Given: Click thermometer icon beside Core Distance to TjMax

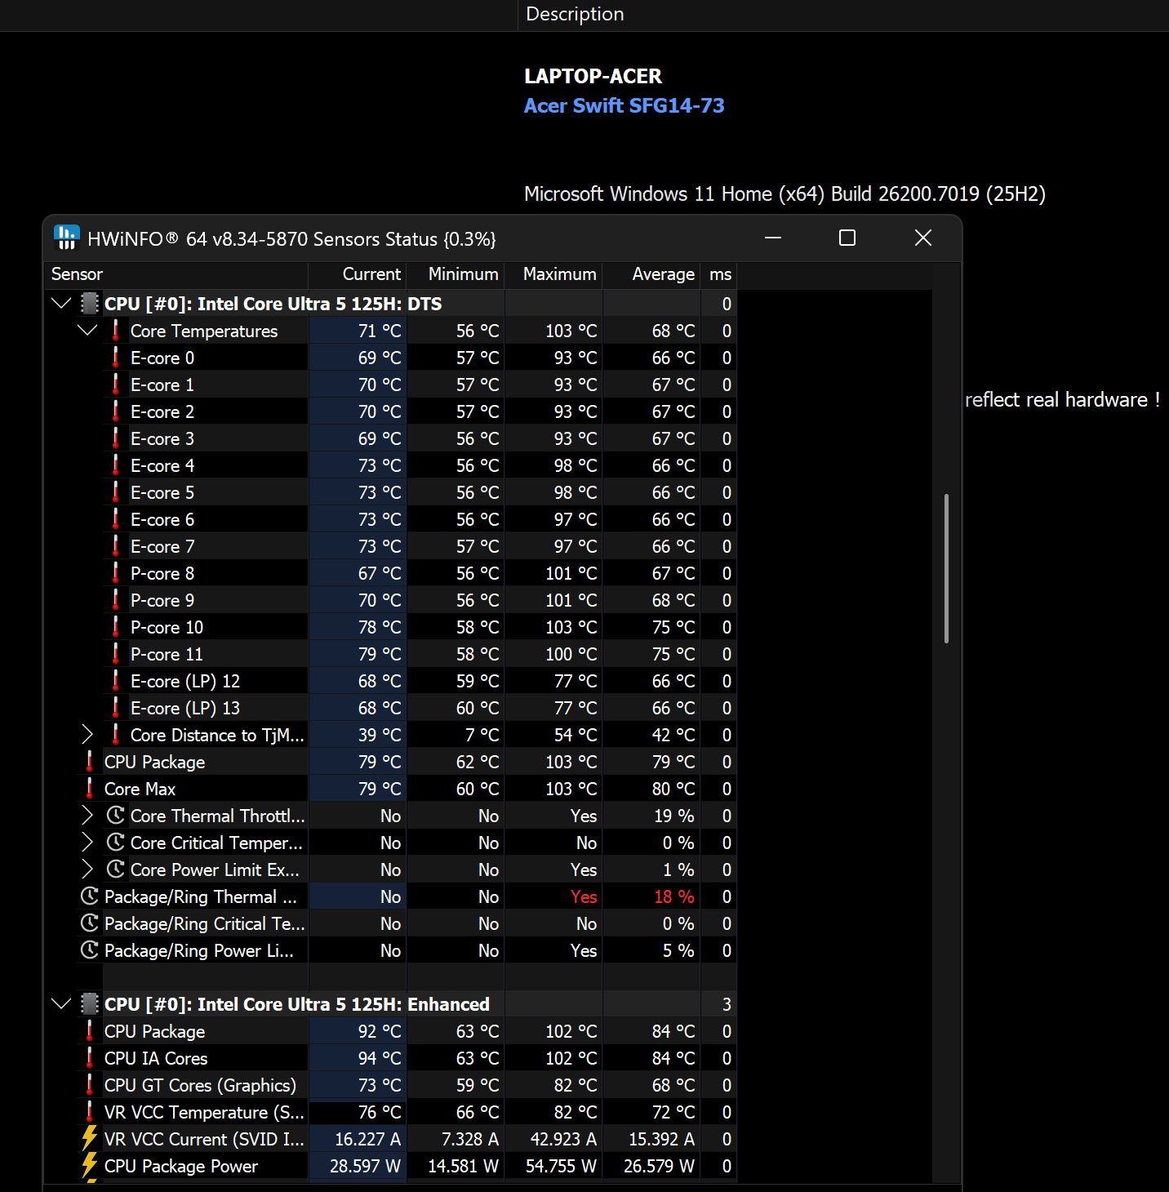Looking at the screenshot, I should [x=115, y=735].
